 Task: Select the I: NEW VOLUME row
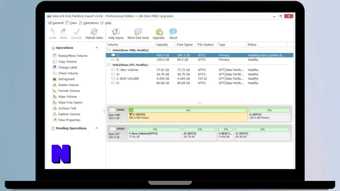tap(200, 79)
